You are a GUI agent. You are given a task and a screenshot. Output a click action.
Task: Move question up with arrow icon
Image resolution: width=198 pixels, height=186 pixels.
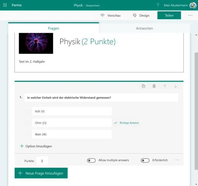pos(165,86)
